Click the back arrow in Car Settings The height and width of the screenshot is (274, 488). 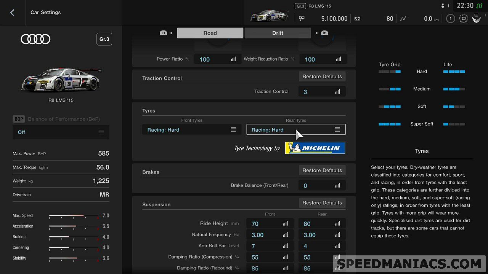coord(12,13)
